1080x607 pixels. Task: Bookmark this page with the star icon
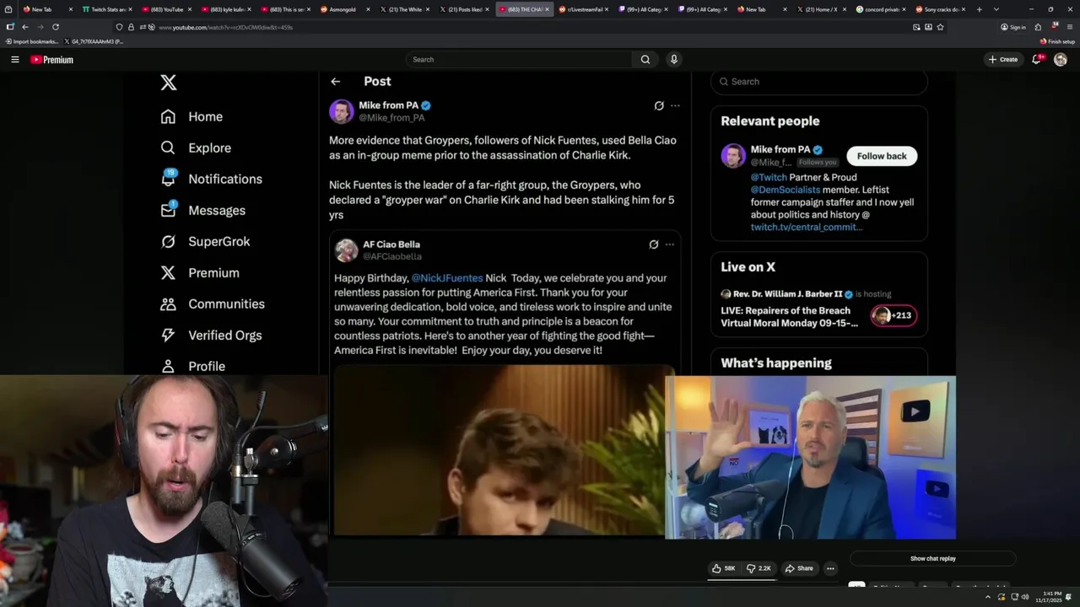coord(940,27)
